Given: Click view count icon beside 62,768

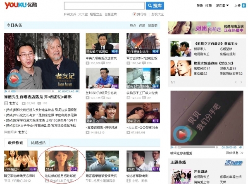Looking at the screenshot, I should tap(24, 103).
